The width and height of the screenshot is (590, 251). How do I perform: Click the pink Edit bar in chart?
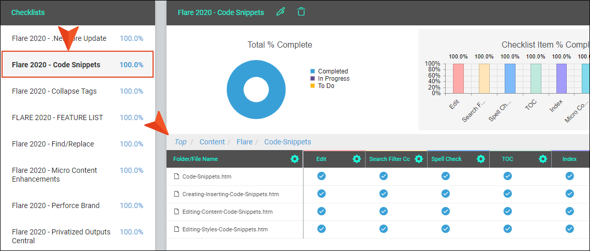[458, 78]
